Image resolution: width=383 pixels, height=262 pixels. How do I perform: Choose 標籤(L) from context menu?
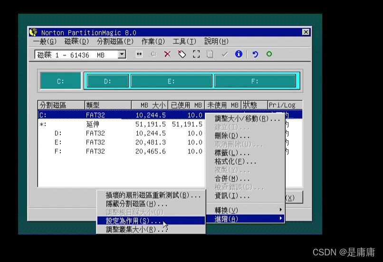tap(246, 153)
